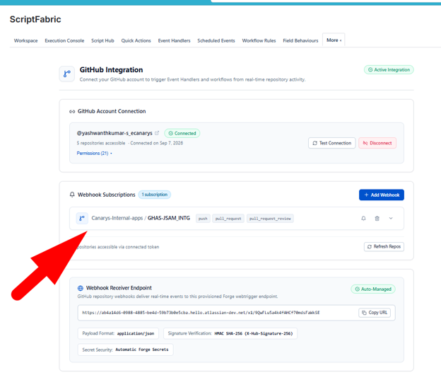Click the Active Integration badge
The height and width of the screenshot is (380, 441).
tap(389, 69)
